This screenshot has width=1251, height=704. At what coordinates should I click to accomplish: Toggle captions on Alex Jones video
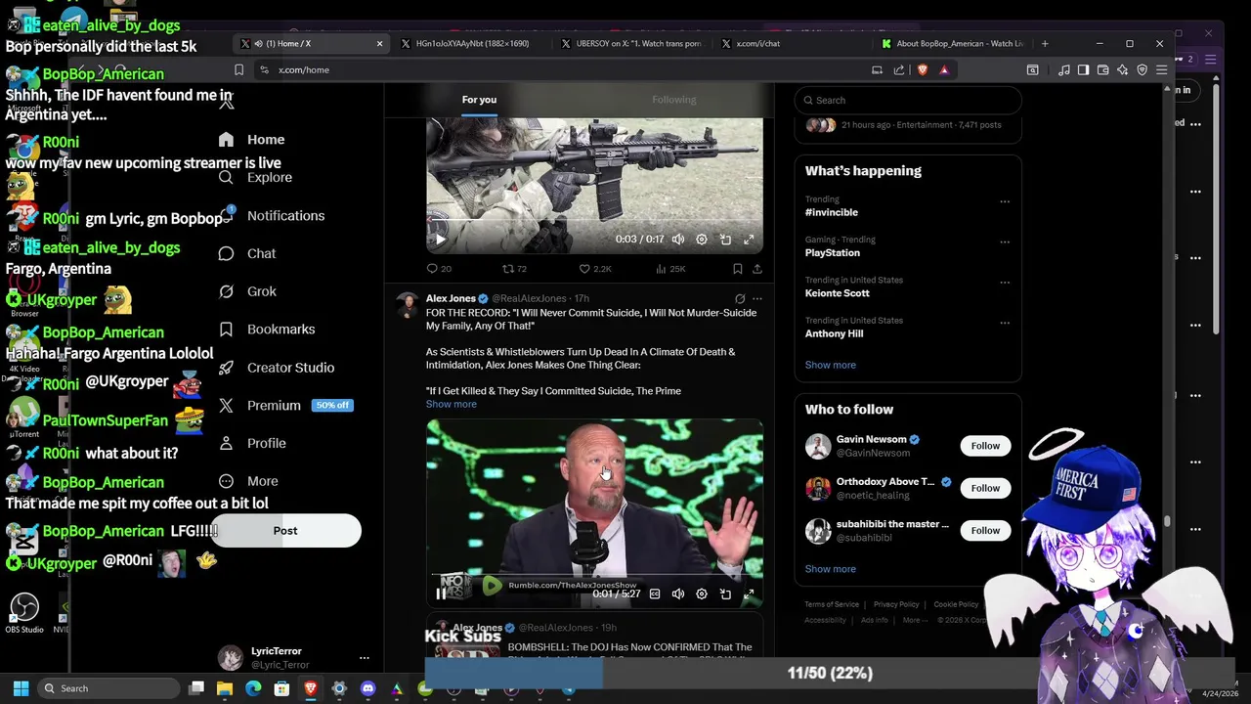point(655,594)
